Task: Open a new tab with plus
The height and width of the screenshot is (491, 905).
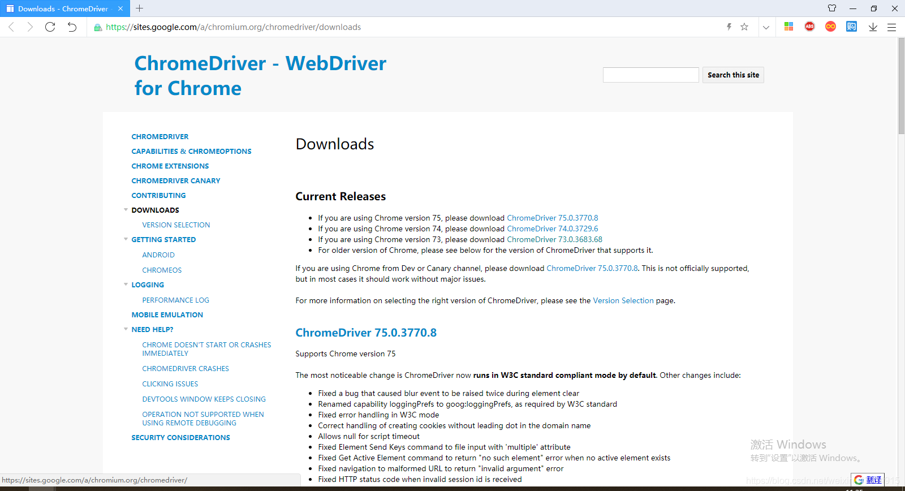Action: point(140,8)
